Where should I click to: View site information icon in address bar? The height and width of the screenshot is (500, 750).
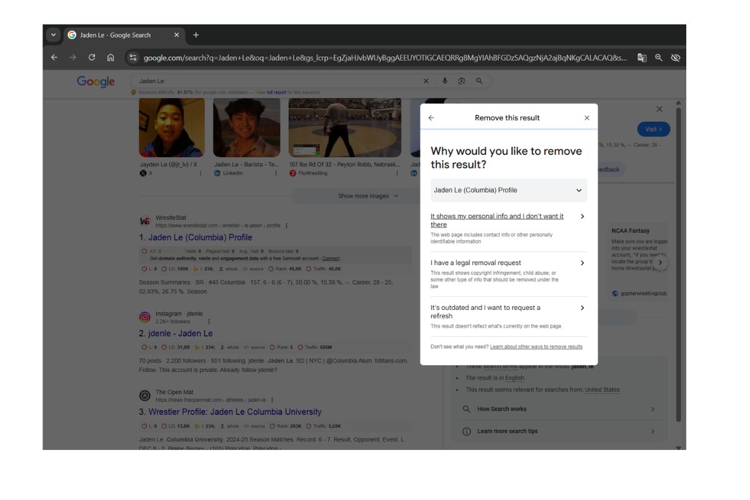pos(132,57)
